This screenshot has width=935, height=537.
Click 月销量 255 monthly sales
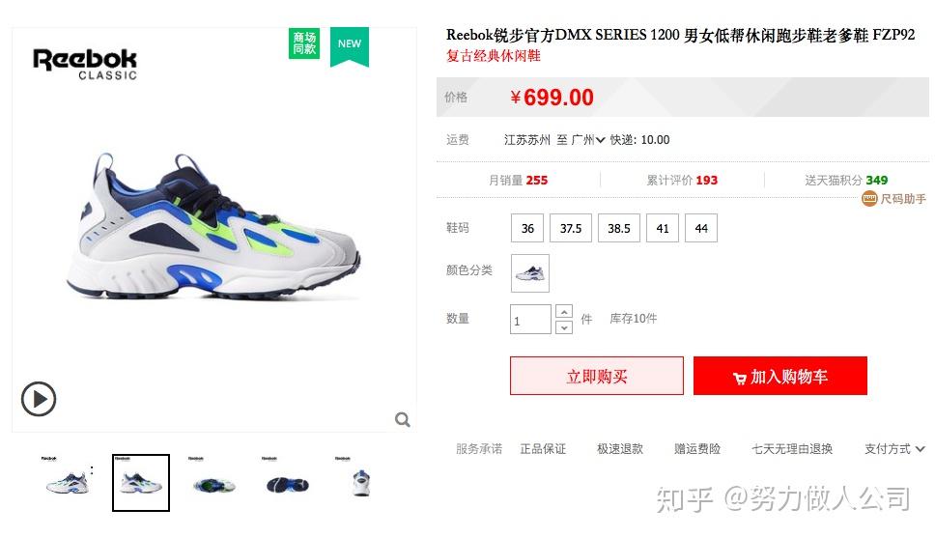(x=518, y=180)
